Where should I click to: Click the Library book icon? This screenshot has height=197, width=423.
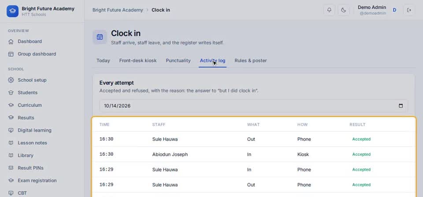(11, 155)
